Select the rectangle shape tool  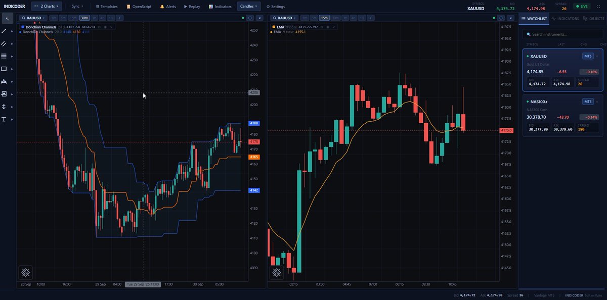click(x=4, y=69)
